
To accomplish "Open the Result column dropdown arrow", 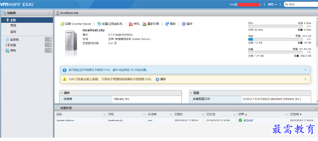I will (286, 114).
